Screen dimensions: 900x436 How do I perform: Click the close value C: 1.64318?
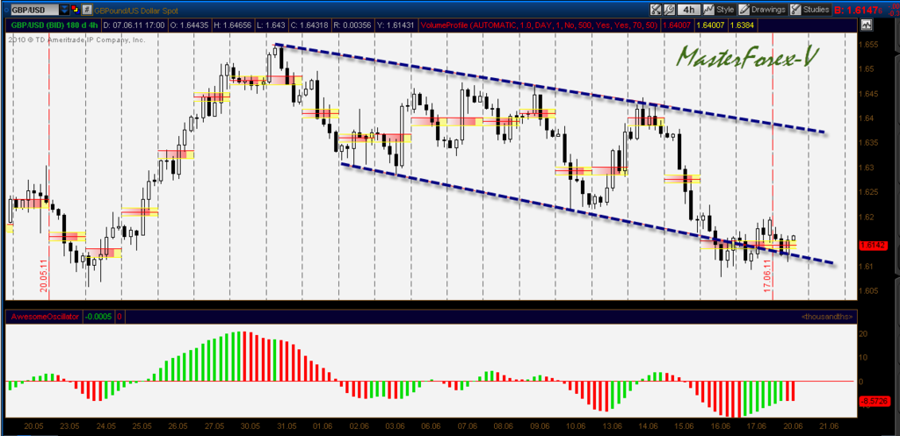click(x=308, y=25)
